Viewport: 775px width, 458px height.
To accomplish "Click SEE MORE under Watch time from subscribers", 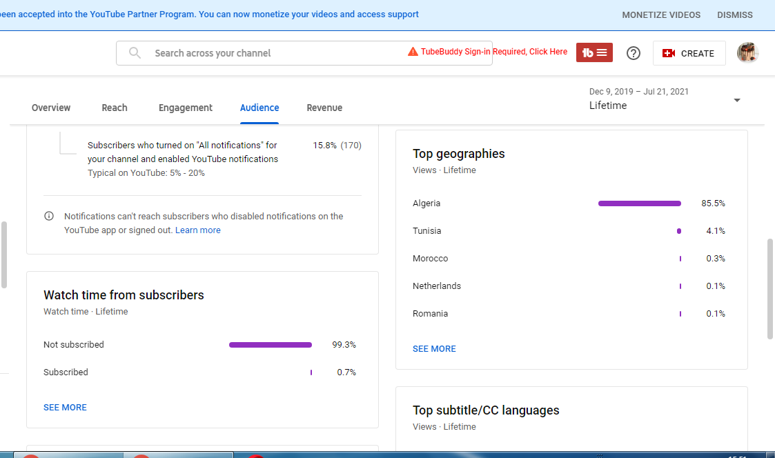I will click(x=65, y=408).
